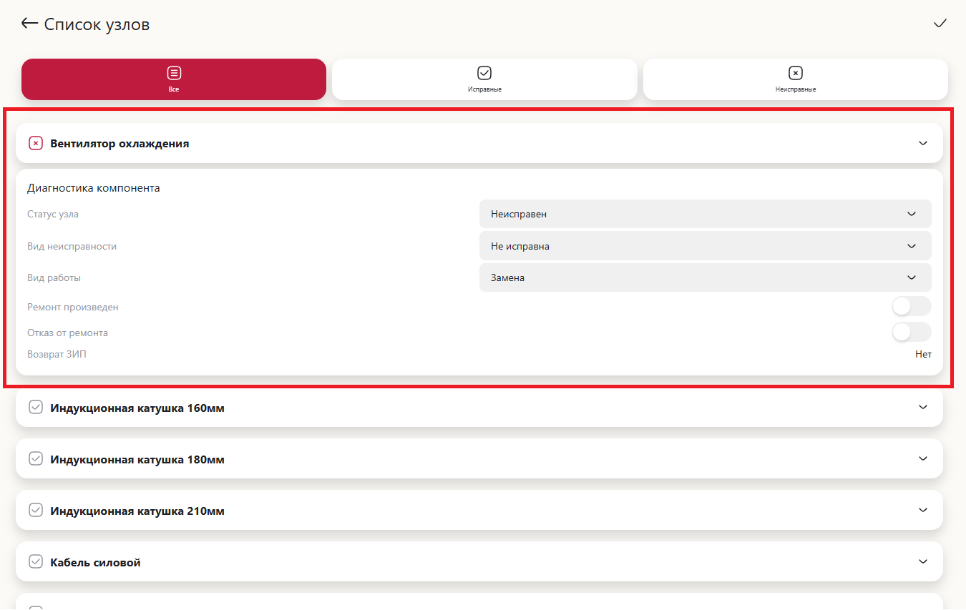Switch to the Исправные tab
Screen dimensions: 966x610
click(484, 79)
